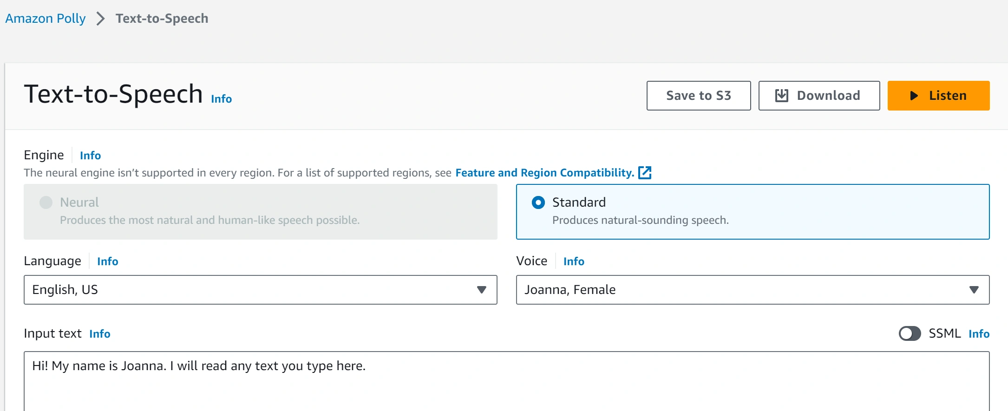The height and width of the screenshot is (411, 1008).
Task: Click the Text-to-Speech breadcrumb item
Action: (x=162, y=19)
